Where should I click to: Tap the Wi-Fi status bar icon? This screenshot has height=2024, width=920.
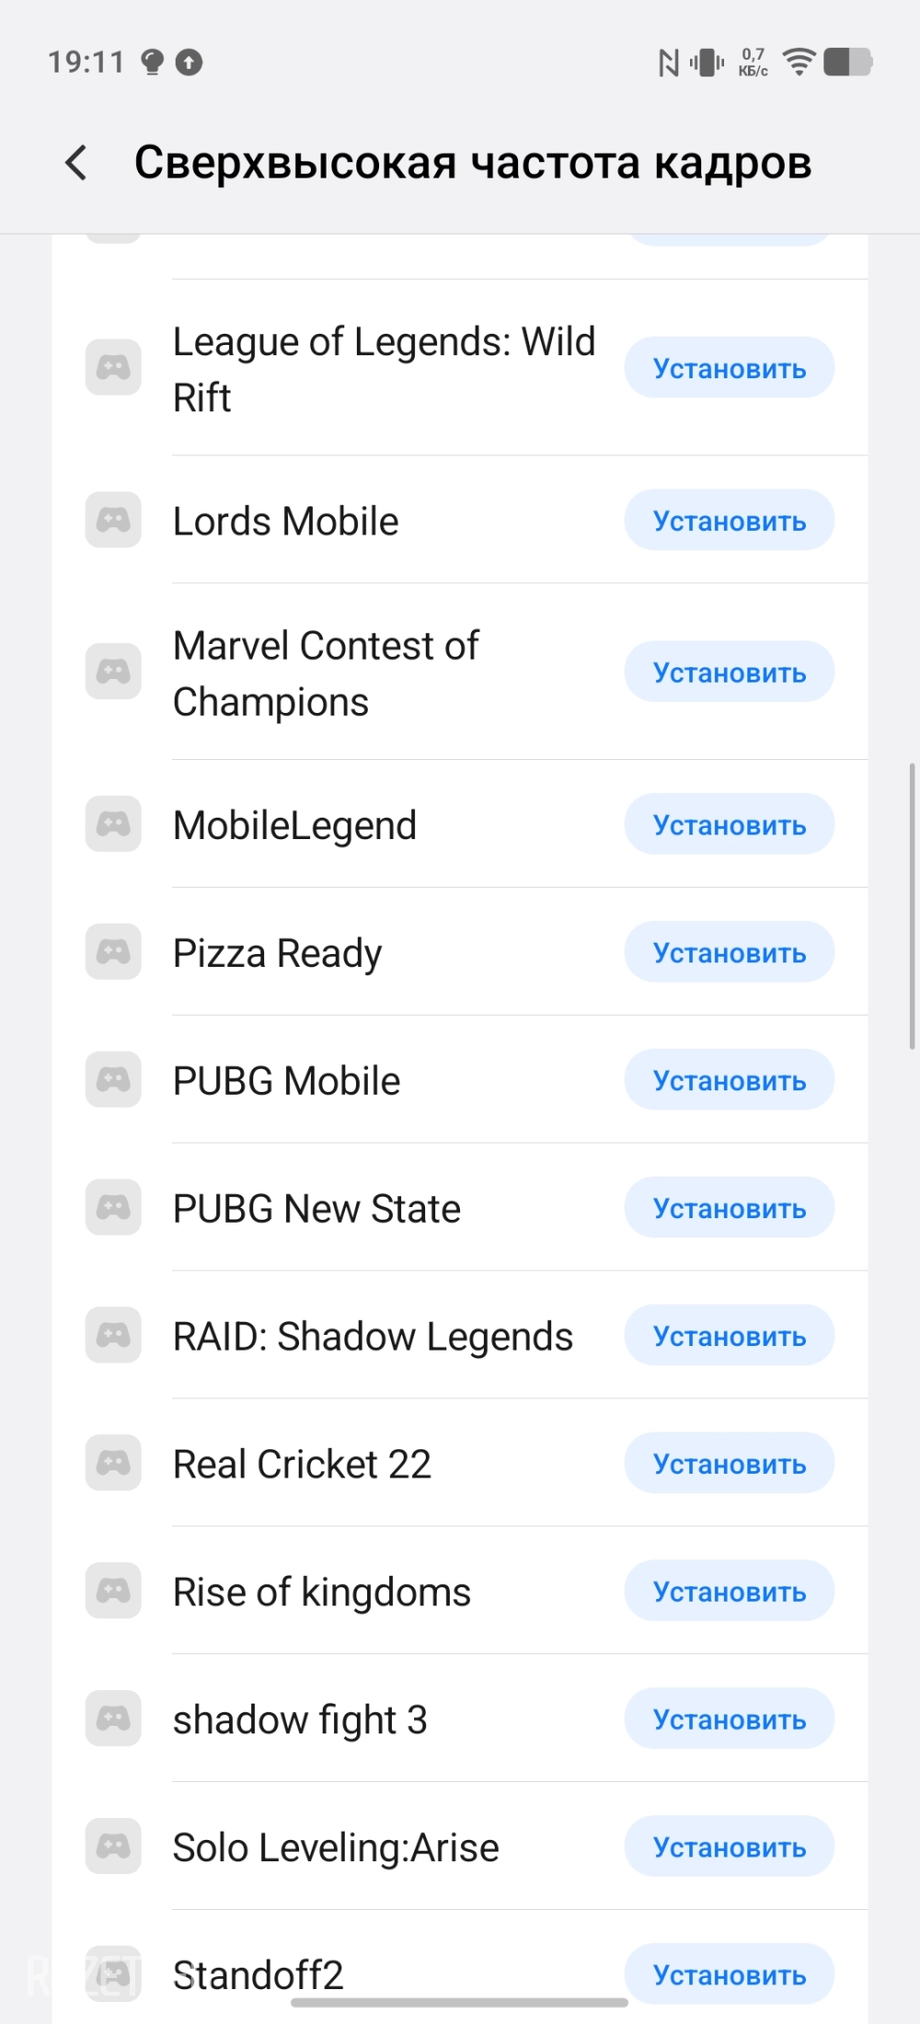[799, 63]
